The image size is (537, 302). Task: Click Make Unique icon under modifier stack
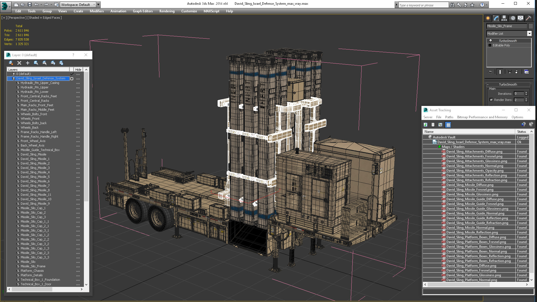[x=510, y=72]
